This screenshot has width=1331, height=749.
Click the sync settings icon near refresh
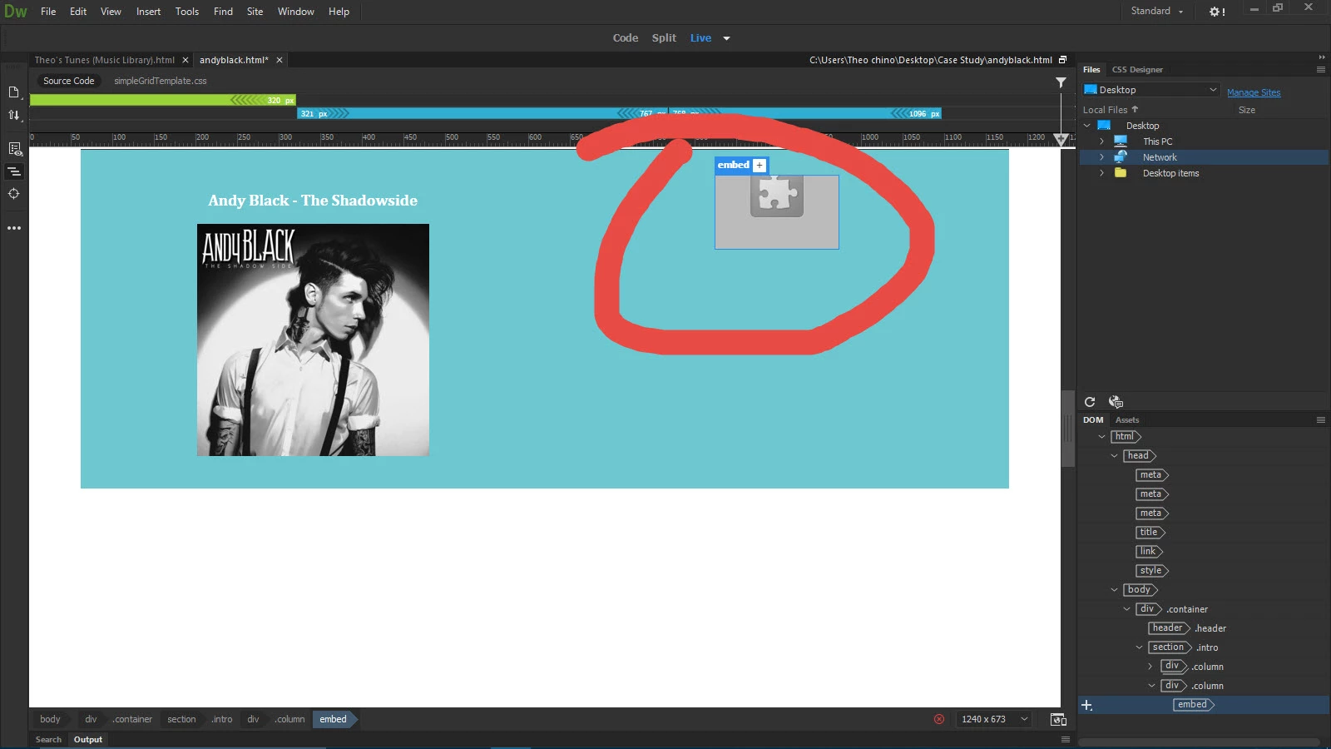click(1116, 402)
